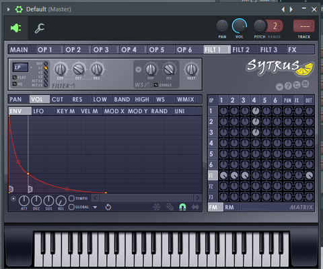Open the envelope options dropdown arrow
The image size is (323, 269).
point(95,207)
